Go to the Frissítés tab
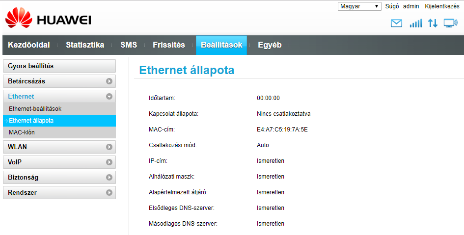 (169, 45)
